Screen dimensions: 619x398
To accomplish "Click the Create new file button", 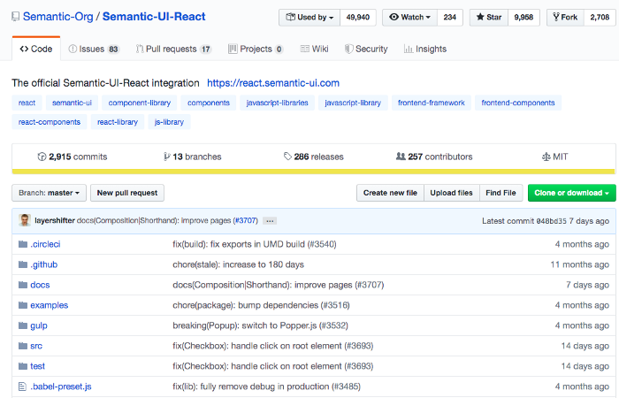I will 391,193.
